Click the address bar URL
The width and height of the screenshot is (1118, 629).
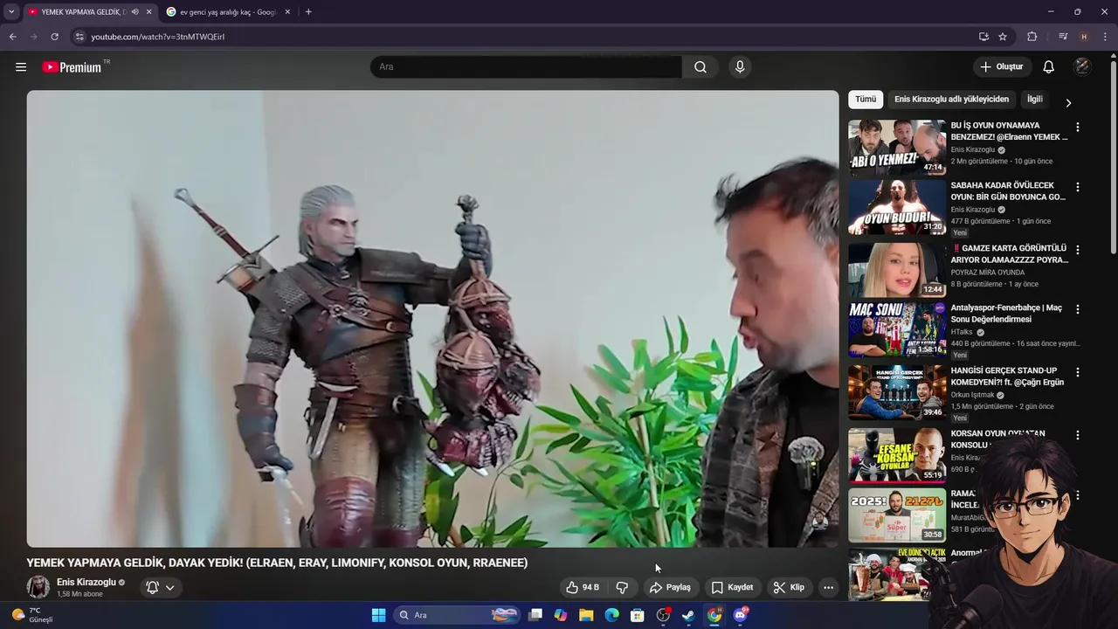[x=158, y=37]
